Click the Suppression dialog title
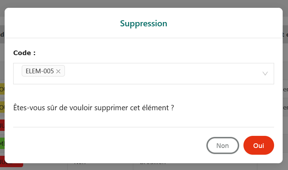This screenshot has height=170, width=288. click(144, 23)
